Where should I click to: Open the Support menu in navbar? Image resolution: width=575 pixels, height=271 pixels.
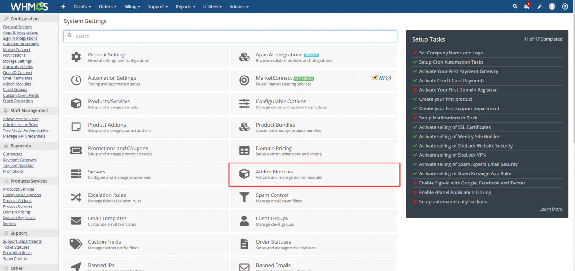point(158,7)
